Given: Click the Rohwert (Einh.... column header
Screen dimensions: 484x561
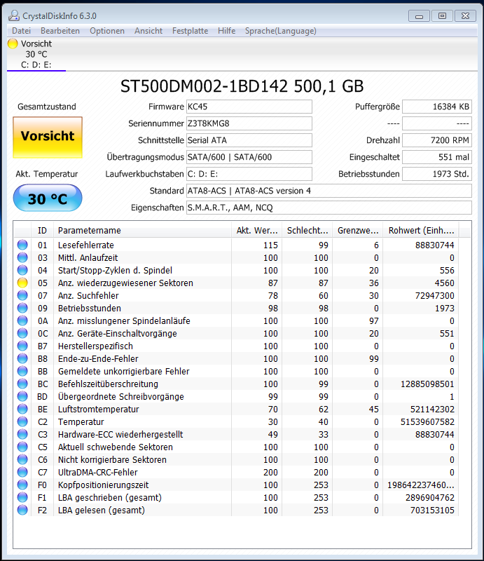Looking at the screenshot, I should pyautogui.click(x=421, y=231).
